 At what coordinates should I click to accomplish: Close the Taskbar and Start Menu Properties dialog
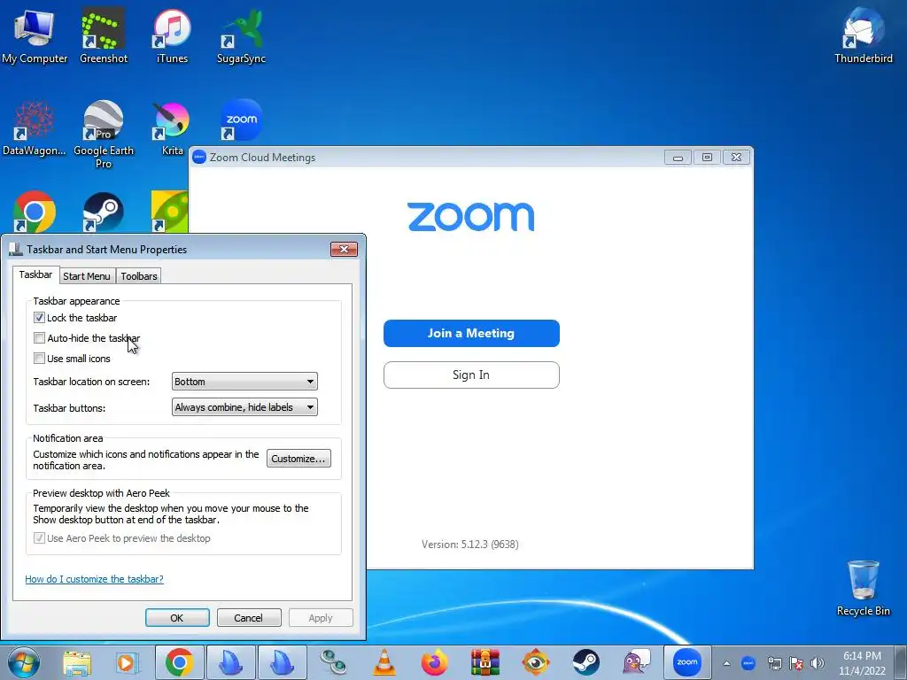pos(345,249)
